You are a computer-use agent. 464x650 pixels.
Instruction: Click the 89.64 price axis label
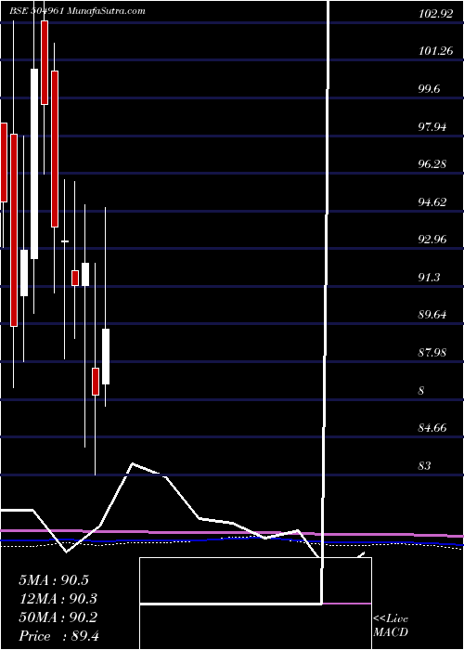pyautogui.click(x=433, y=315)
